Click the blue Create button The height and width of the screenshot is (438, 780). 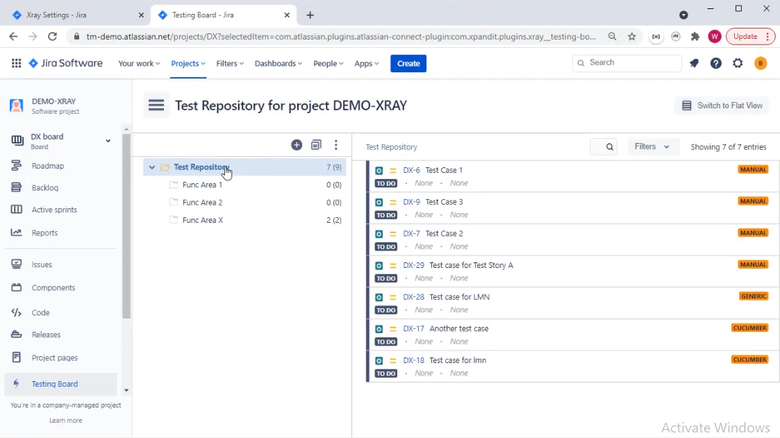click(x=408, y=63)
